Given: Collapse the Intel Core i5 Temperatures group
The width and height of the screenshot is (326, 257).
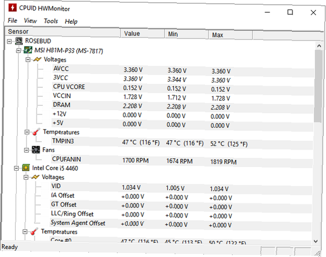Looking at the screenshot, I should 25,232.
